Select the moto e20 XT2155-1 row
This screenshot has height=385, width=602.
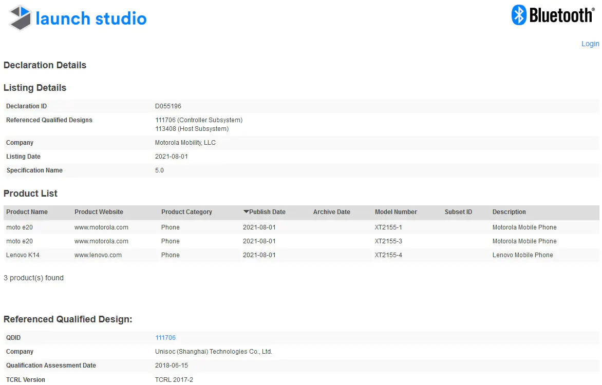pyautogui.click(x=302, y=227)
